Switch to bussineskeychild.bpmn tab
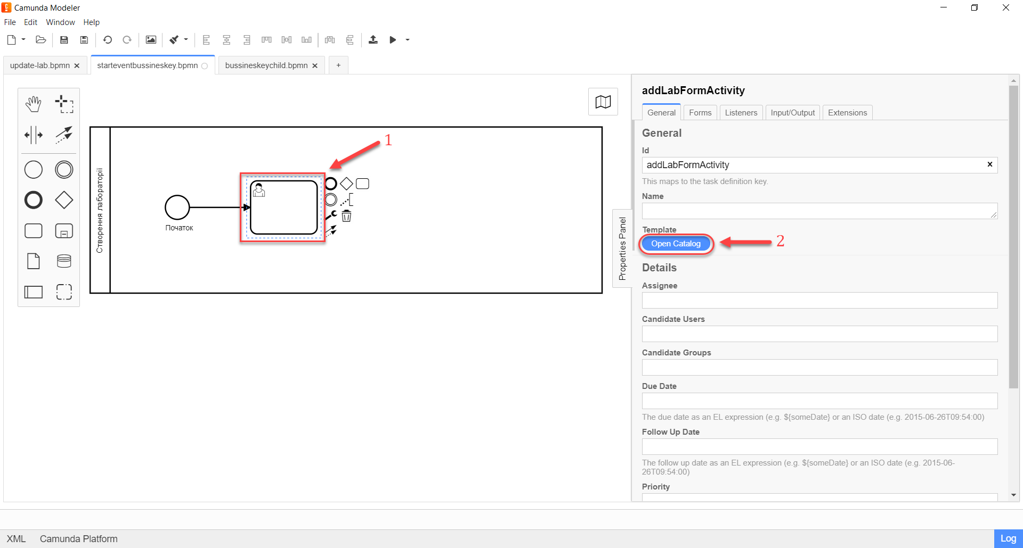This screenshot has height=548, width=1023. pyautogui.click(x=266, y=65)
